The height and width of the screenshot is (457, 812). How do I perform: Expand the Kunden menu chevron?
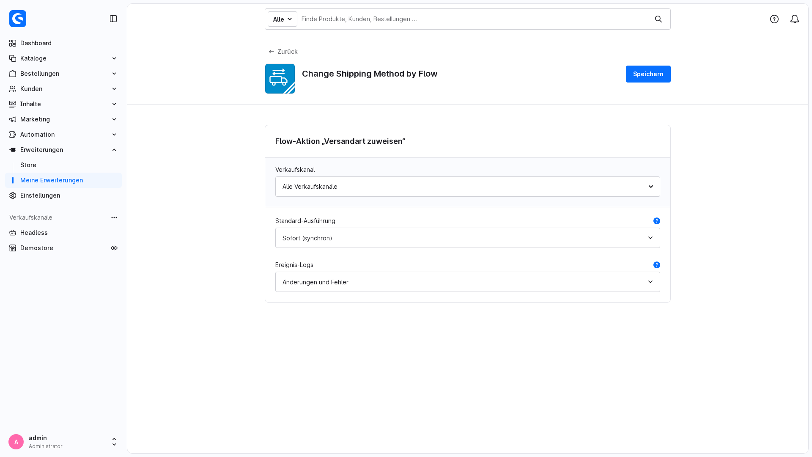point(114,89)
